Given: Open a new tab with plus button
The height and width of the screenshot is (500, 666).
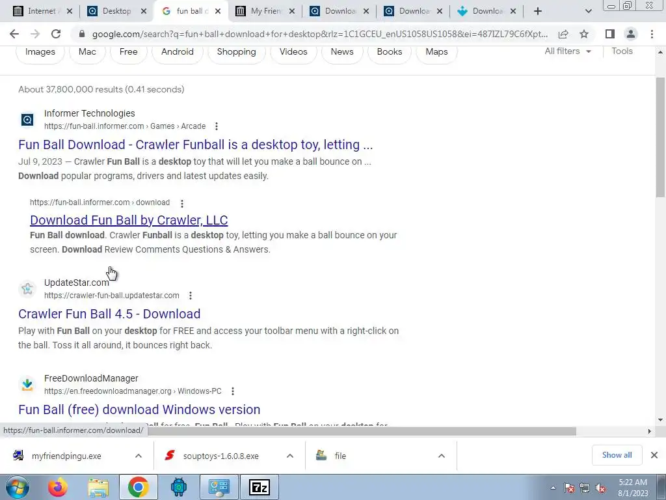Looking at the screenshot, I should coord(538,11).
